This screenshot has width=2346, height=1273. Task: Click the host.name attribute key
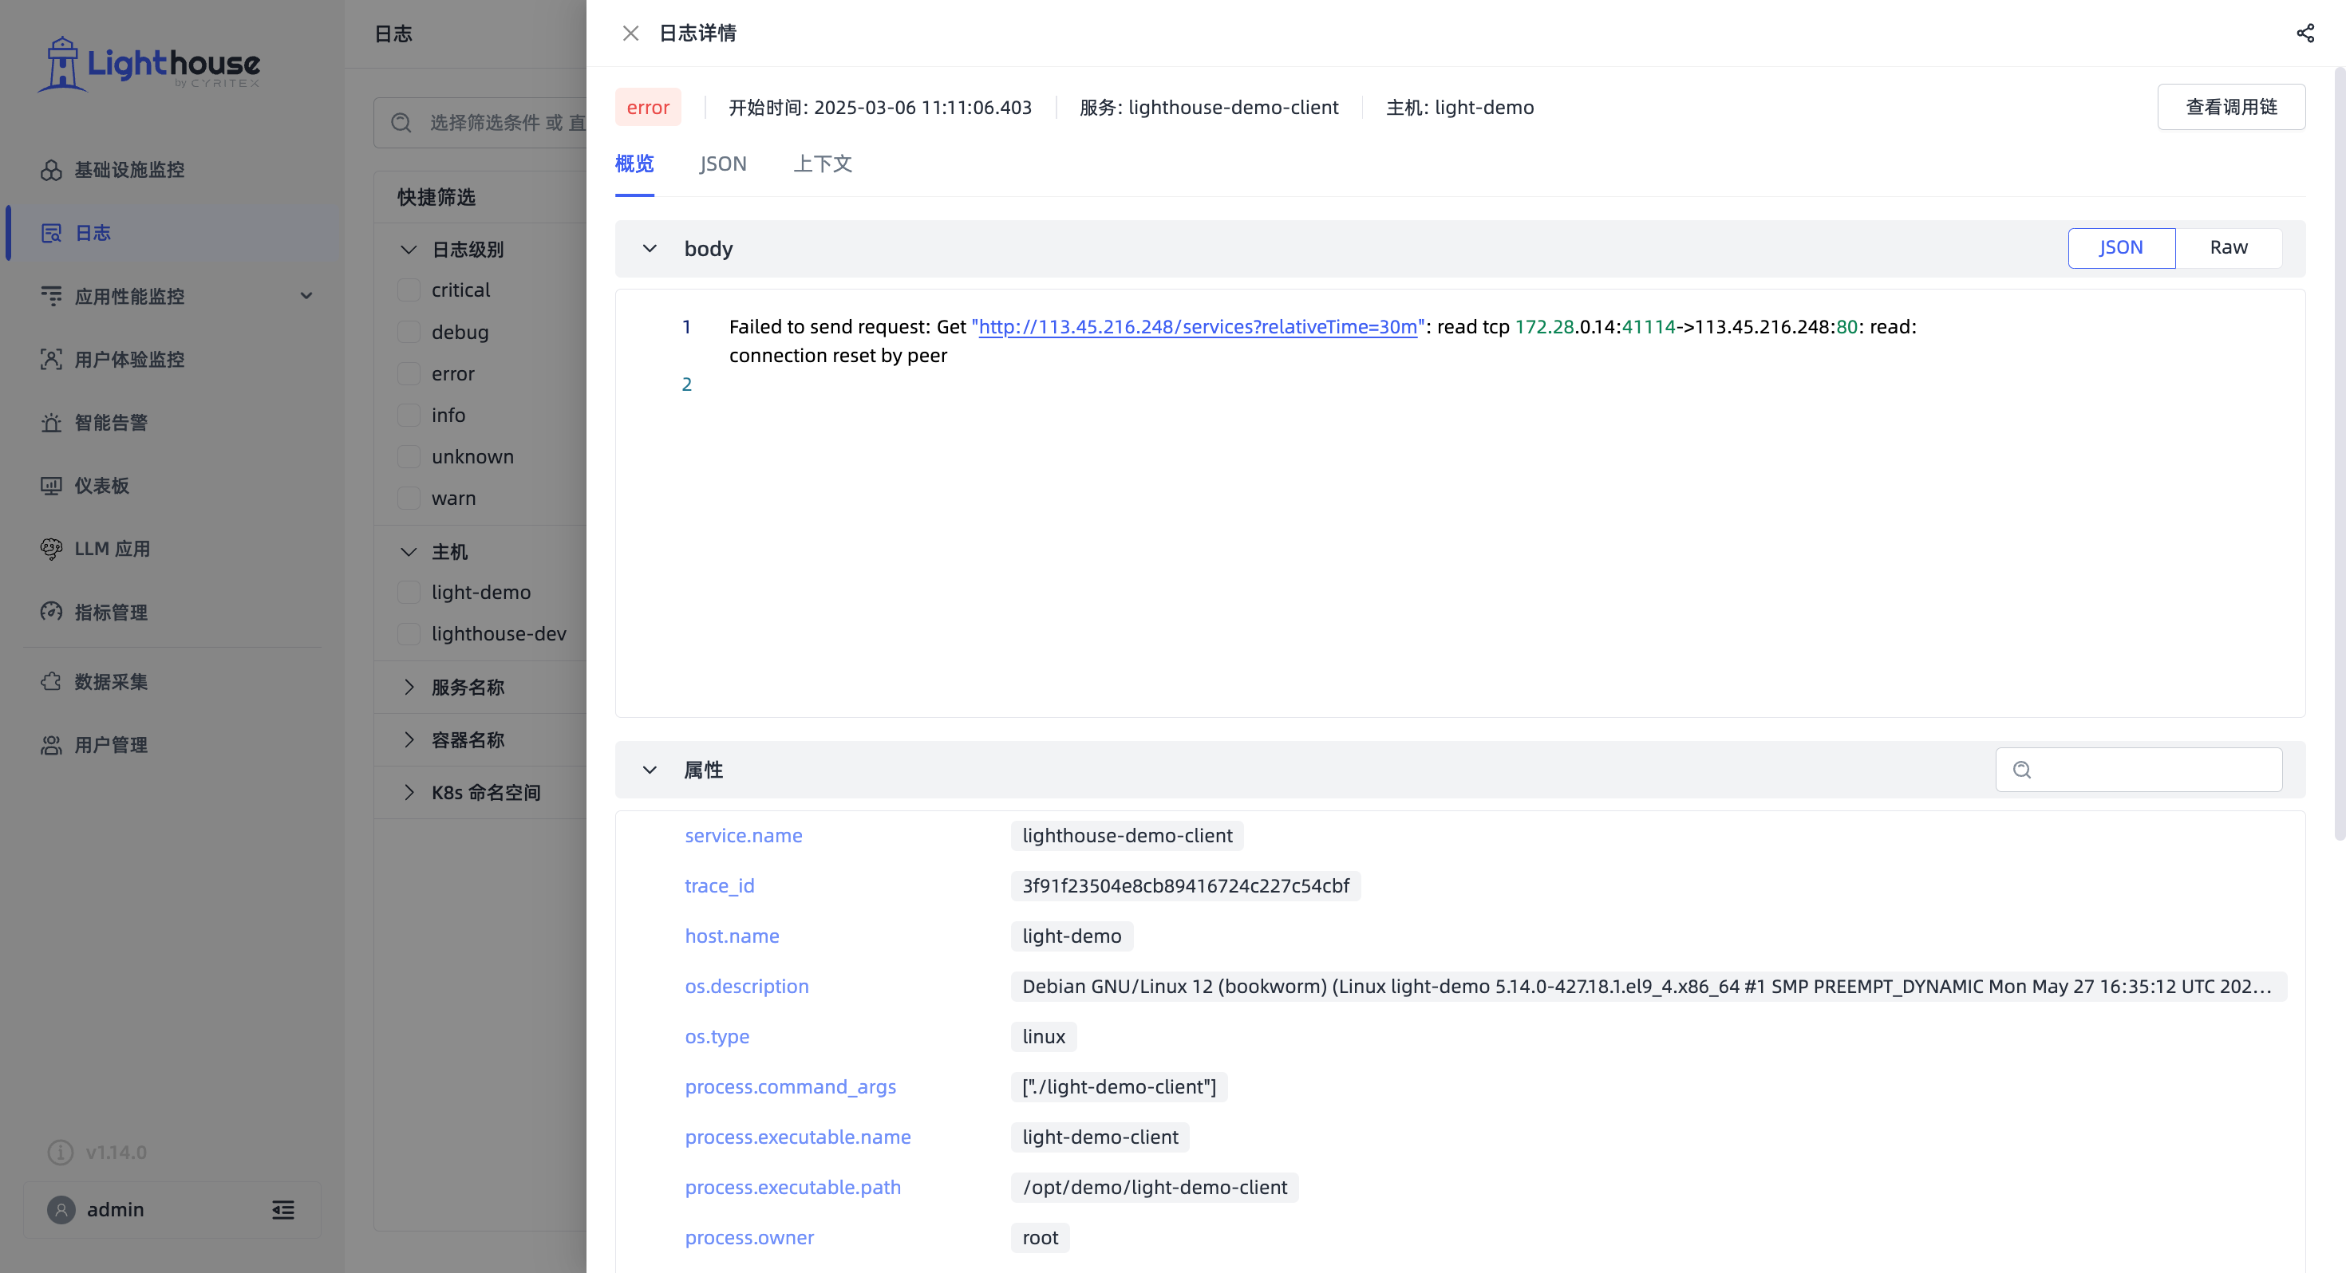point(733,936)
